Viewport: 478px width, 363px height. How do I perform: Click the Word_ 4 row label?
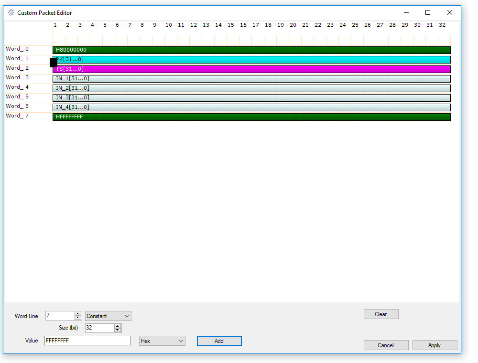pos(17,87)
